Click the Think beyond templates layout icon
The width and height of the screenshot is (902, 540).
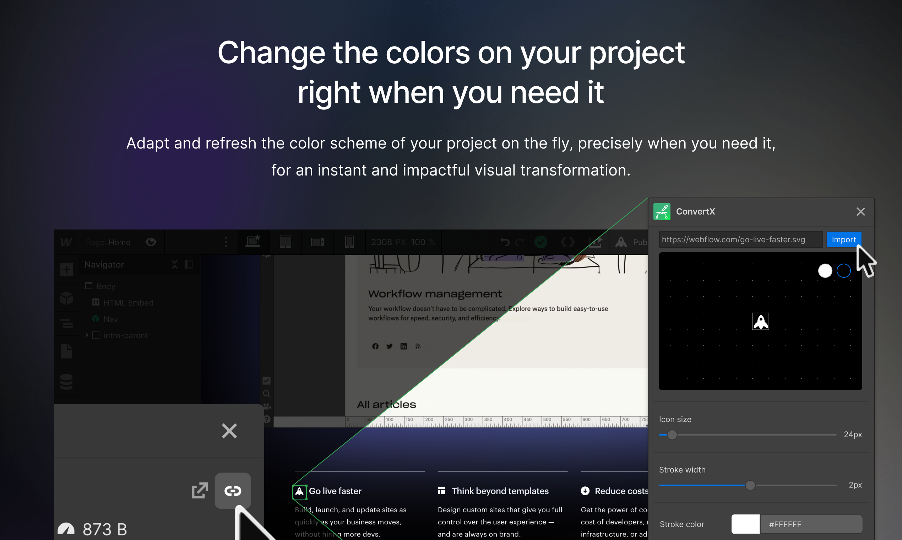pos(442,491)
